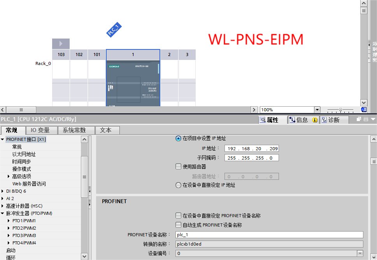Screen dimensions: 377x260
Task: Expand the DI 8/DQ 6 node
Action: tap(2, 191)
